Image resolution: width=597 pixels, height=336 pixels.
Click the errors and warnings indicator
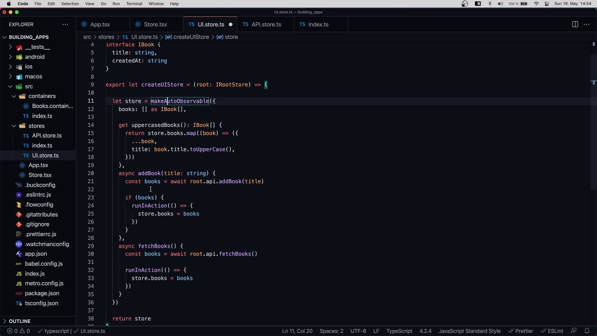19,331
